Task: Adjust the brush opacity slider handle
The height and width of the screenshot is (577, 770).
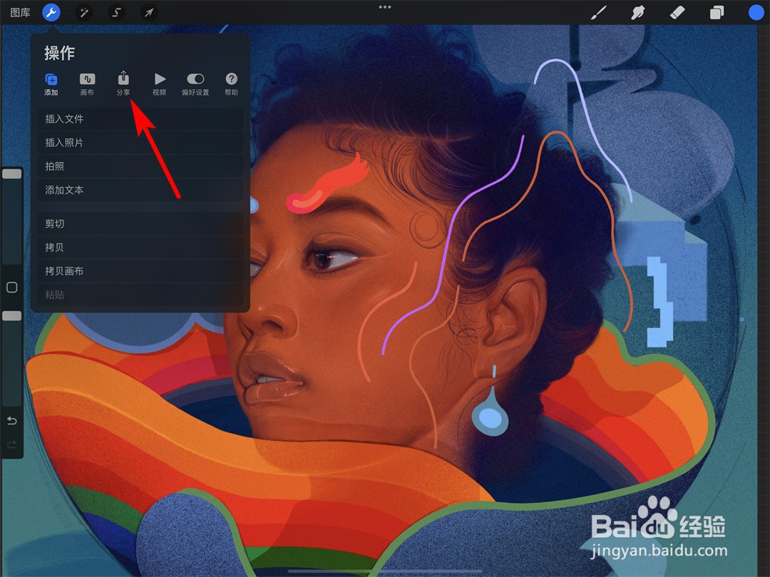Action: tap(12, 316)
